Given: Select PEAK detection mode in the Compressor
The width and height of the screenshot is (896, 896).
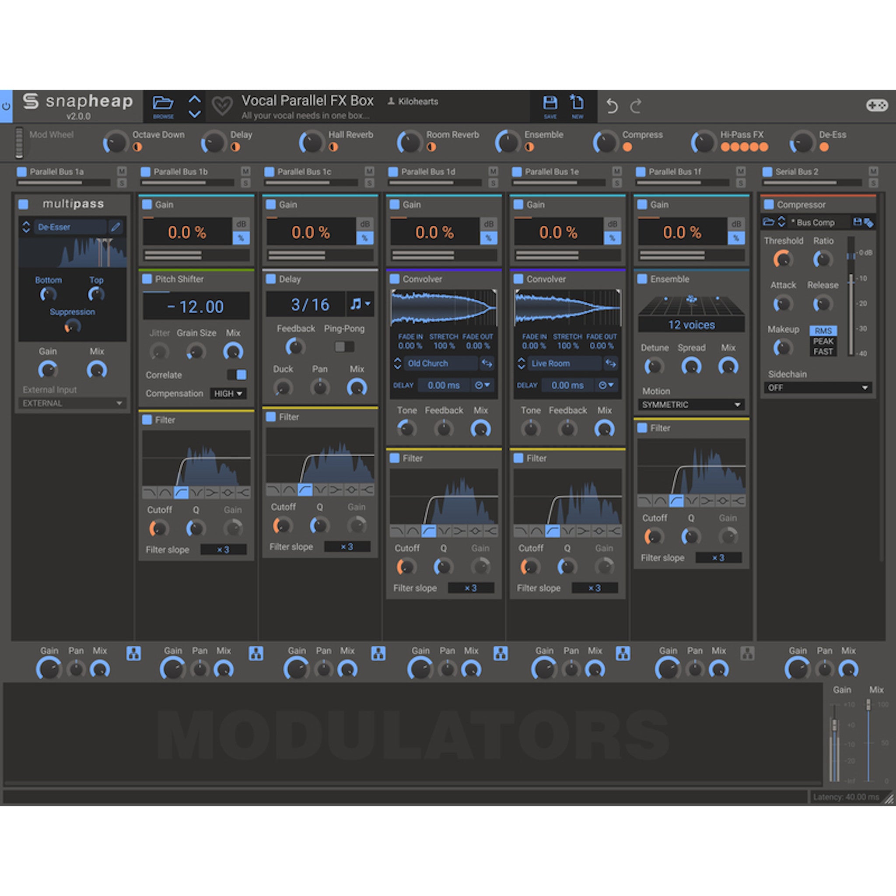Looking at the screenshot, I should coord(823,342).
